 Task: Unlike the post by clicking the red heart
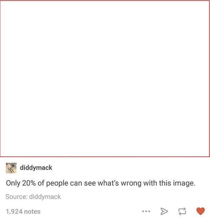201,211
